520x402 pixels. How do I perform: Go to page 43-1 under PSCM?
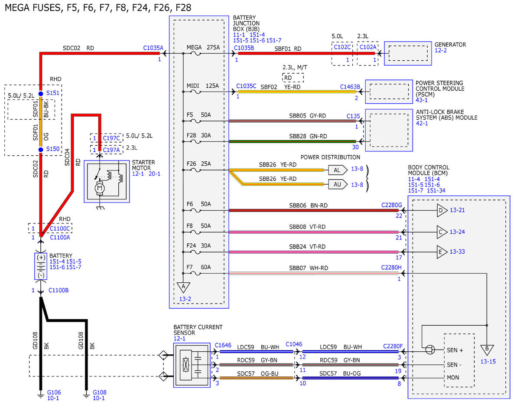tap(422, 100)
